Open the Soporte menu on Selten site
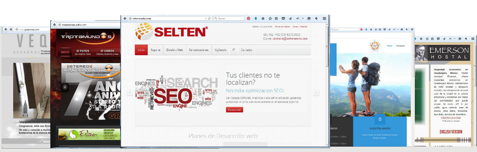Screen dimensions: 477x152 [155, 50]
